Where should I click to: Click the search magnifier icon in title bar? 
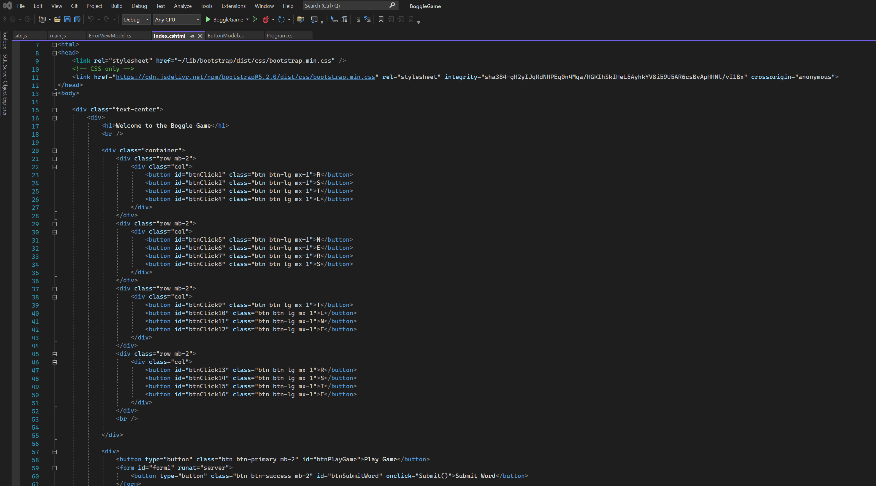392,6
